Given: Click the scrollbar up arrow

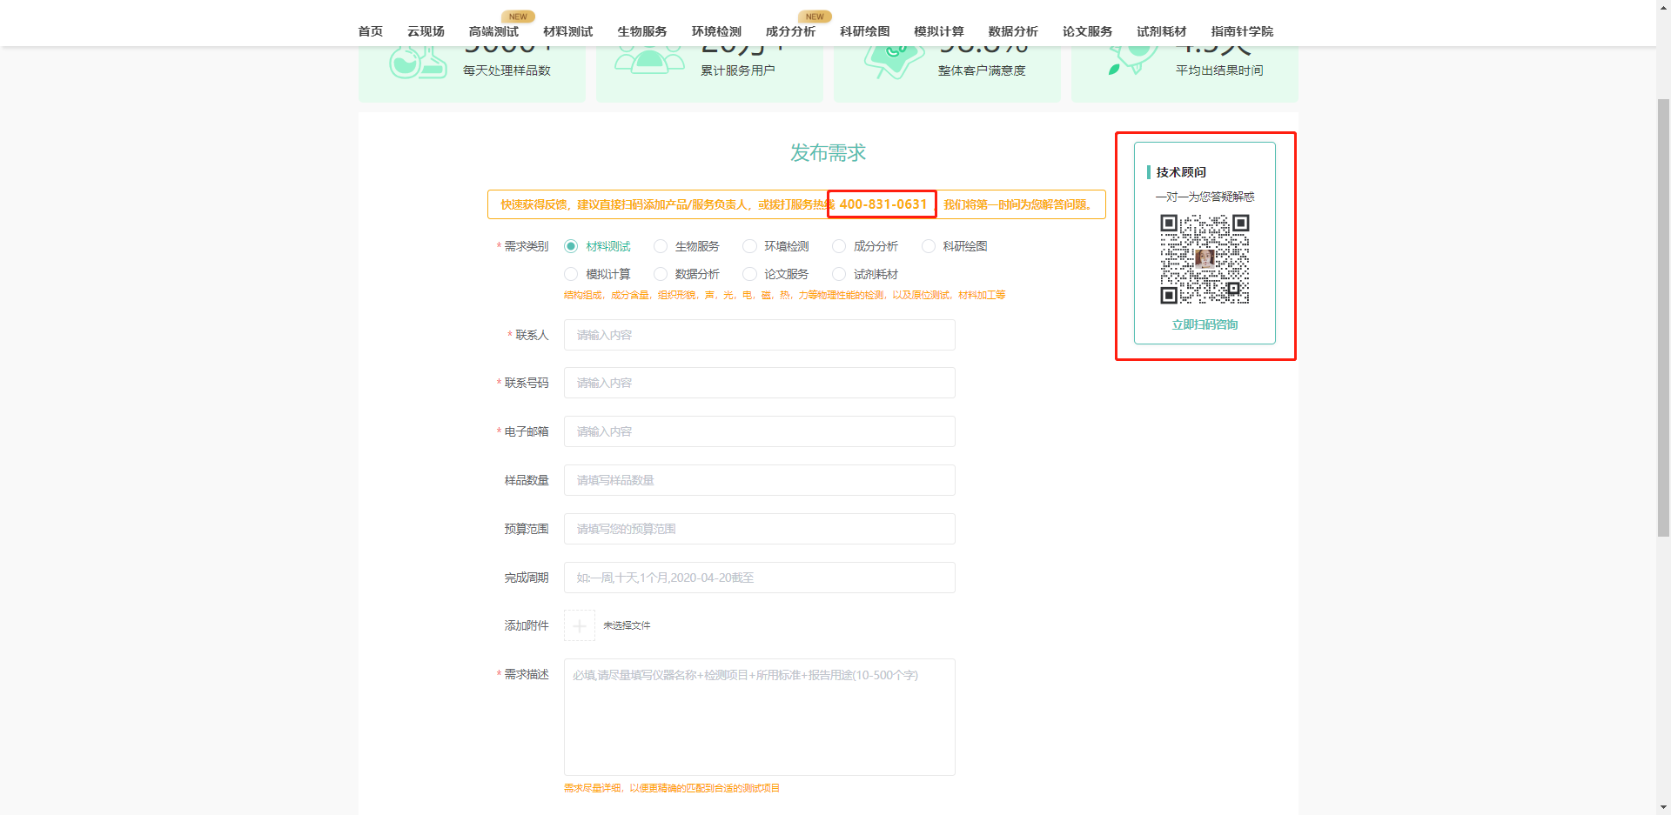Looking at the screenshot, I should (1663, 7).
